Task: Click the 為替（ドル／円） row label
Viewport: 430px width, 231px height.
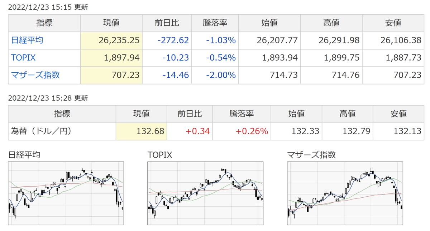Action: (42, 131)
